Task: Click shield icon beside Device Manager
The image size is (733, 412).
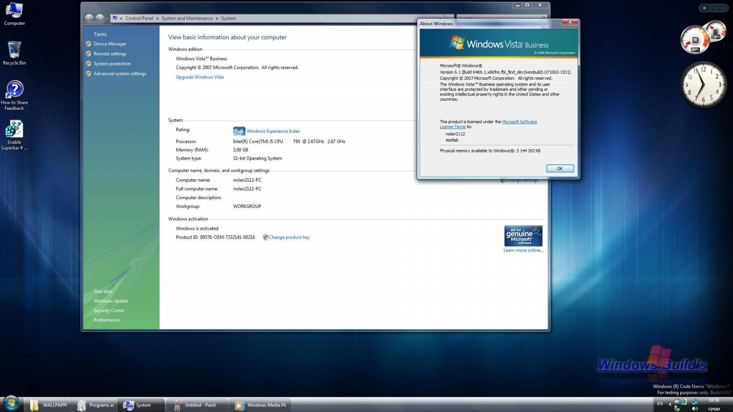Action: click(x=88, y=44)
